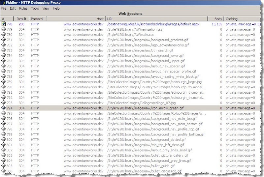This screenshot has height=177, width=264.
Task: Click the session 801 cached icon
Action: pos(4,144)
